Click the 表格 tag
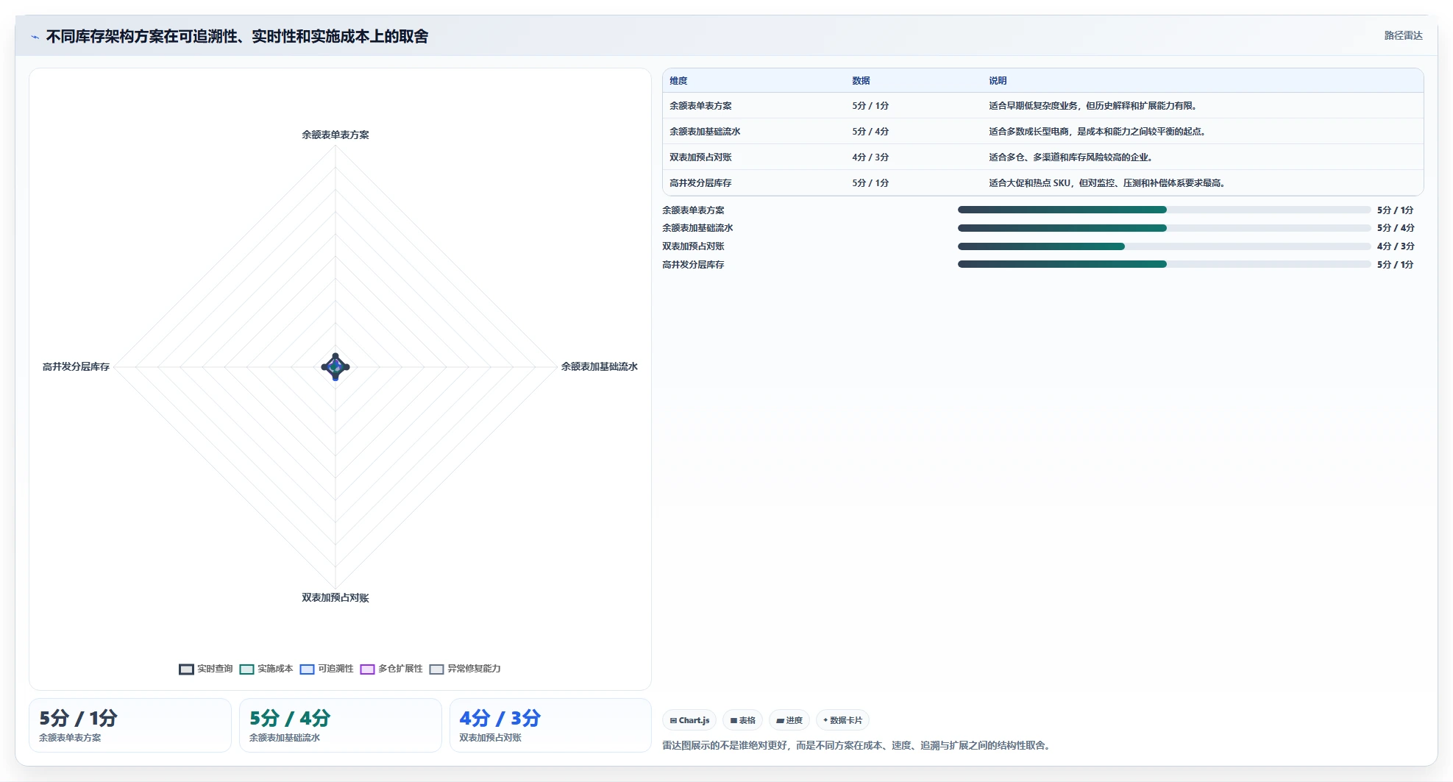 [742, 720]
